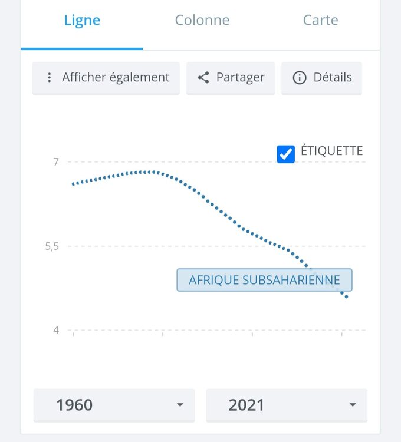Click the share icon in Partager

pyautogui.click(x=203, y=78)
